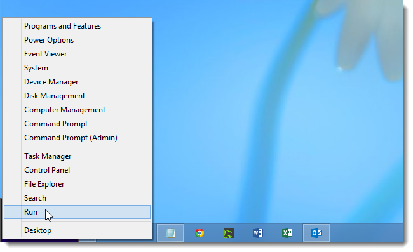Open the Notepad taskbar icon
Viewport: 413px width, 252px height.
170,233
